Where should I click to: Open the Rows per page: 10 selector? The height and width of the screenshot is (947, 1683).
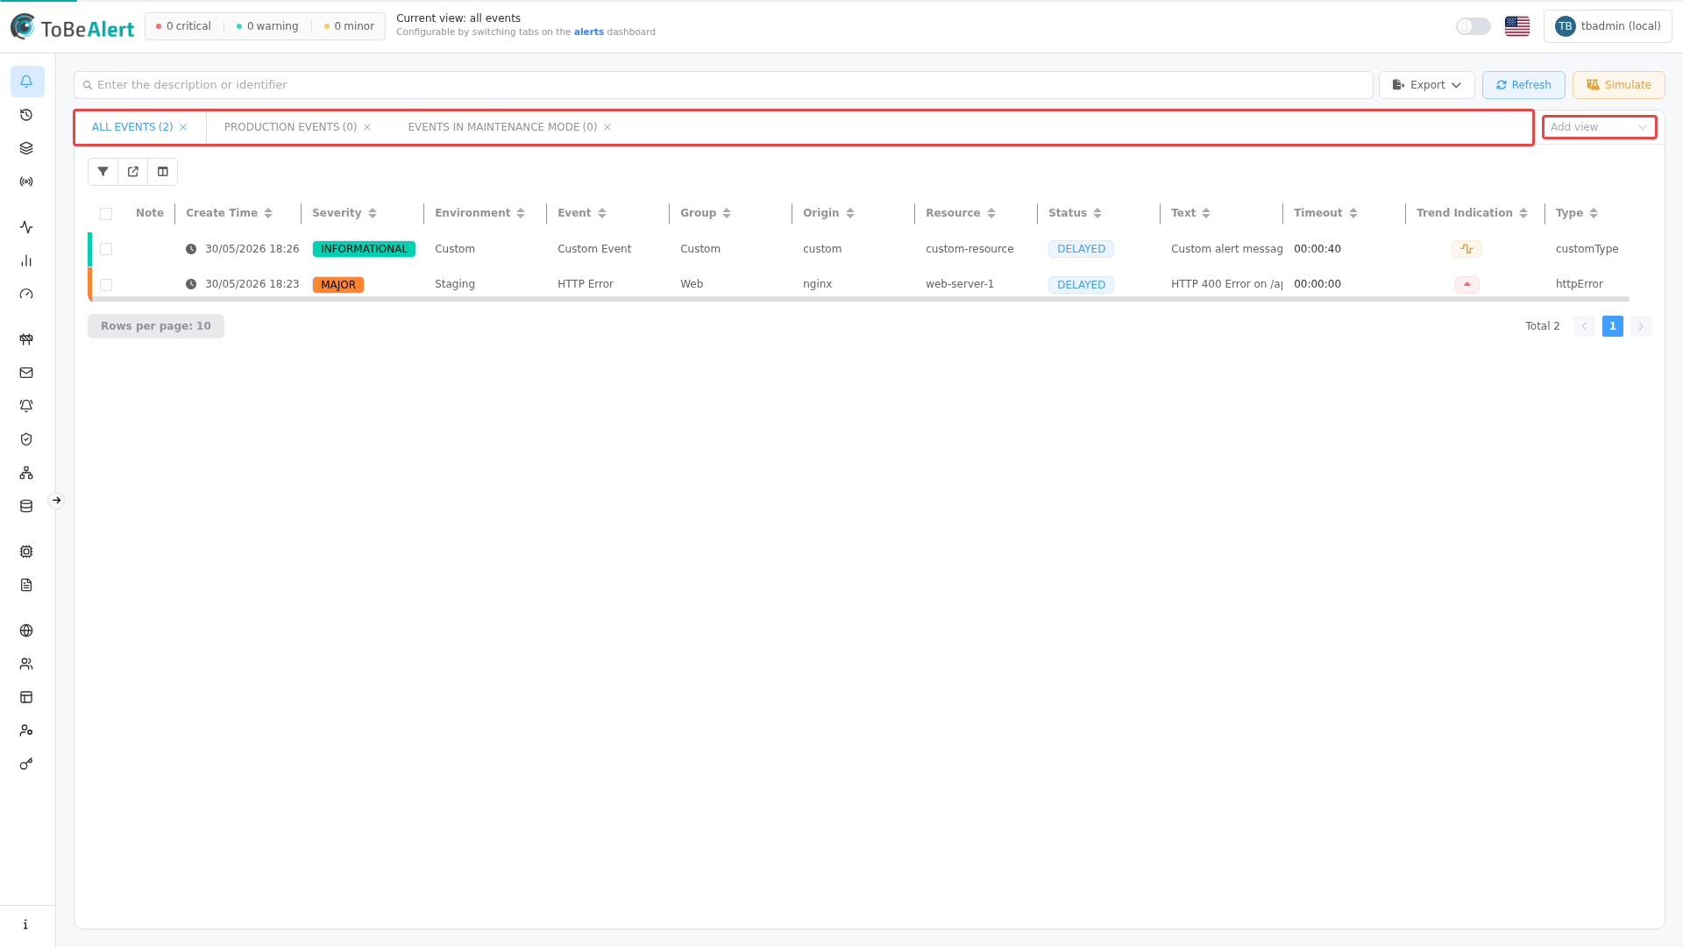click(156, 326)
